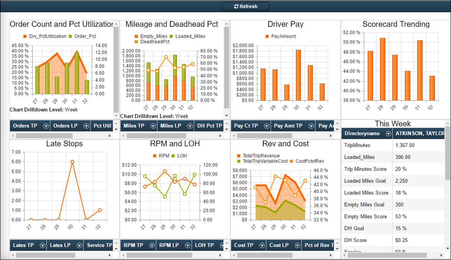The width and height of the screenshot is (451, 260).
Task: Click the Pct of Rev T column header
Action: 319,245
